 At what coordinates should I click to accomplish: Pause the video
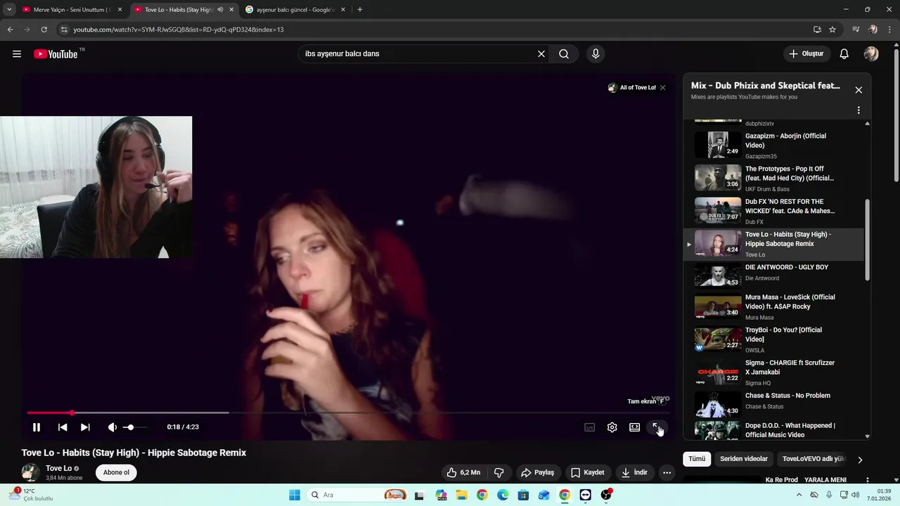pyautogui.click(x=37, y=427)
